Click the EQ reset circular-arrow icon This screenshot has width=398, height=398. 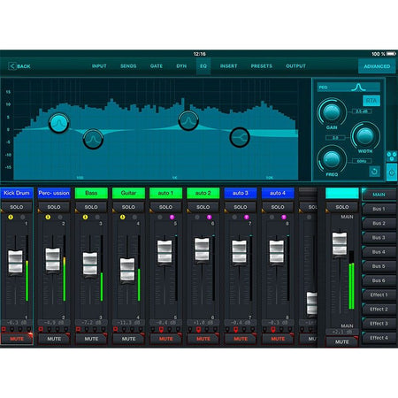pyautogui.click(x=374, y=172)
